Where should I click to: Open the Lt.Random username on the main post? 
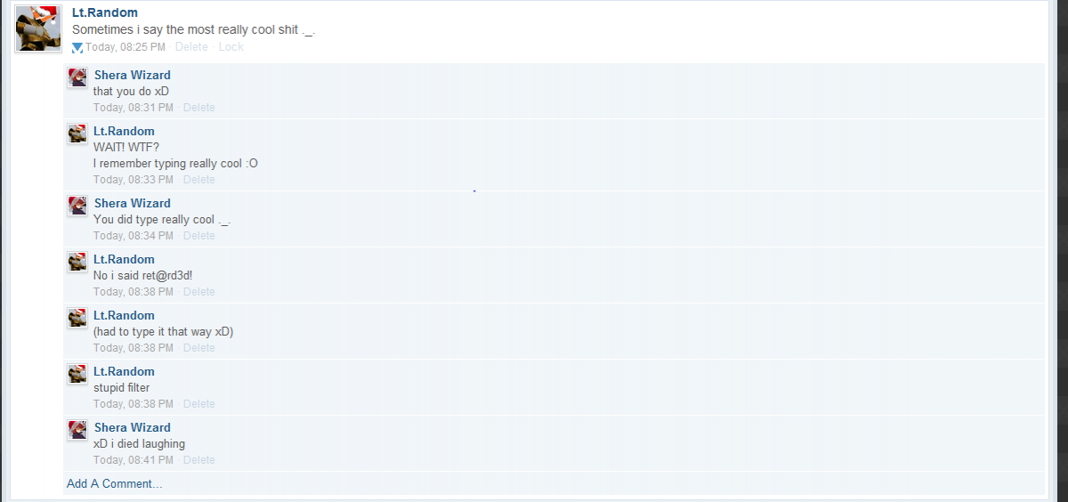pyautogui.click(x=105, y=12)
